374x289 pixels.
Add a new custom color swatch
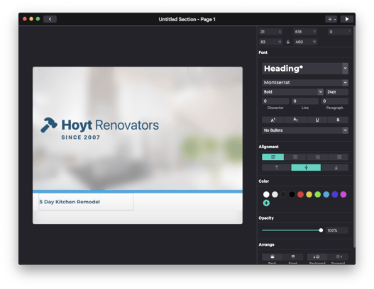266,203
